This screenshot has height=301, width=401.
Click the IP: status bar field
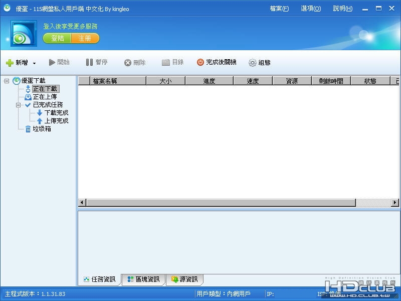point(270,294)
